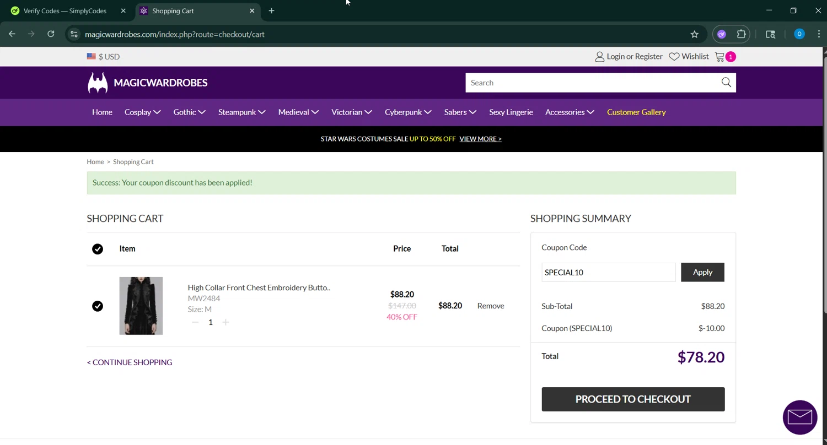Click the Wishlist heart icon

(674, 57)
